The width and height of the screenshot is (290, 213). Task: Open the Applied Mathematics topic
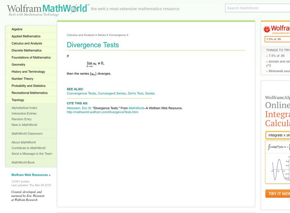click(26, 36)
